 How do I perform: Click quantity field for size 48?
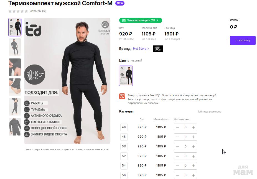[185, 137]
